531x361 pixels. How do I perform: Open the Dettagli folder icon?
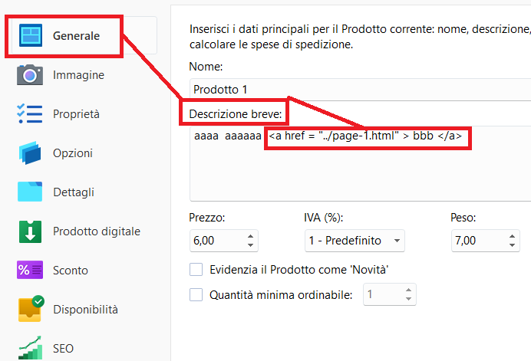30,192
